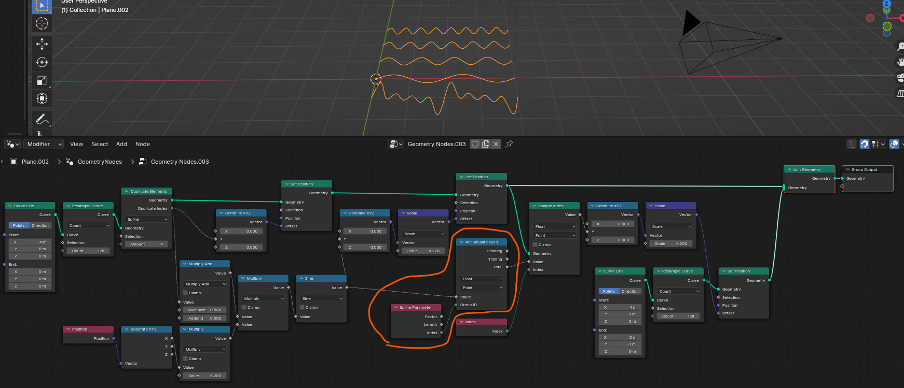
Task: Click the zoom magnifier viewport icon
Action: [x=900, y=47]
